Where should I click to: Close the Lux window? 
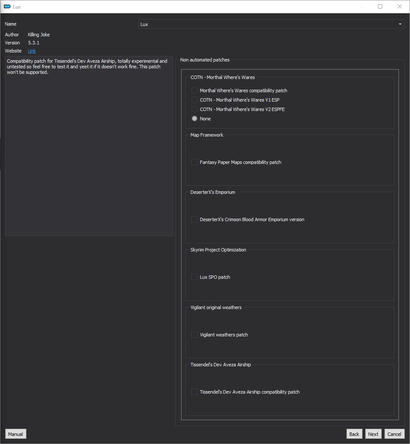pyautogui.click(x=400, y=6)
